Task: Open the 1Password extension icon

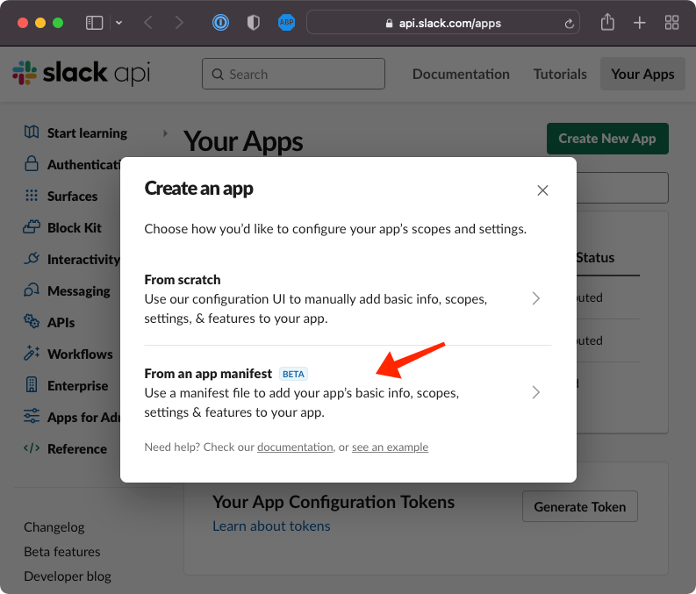Action: click(220, 23)
